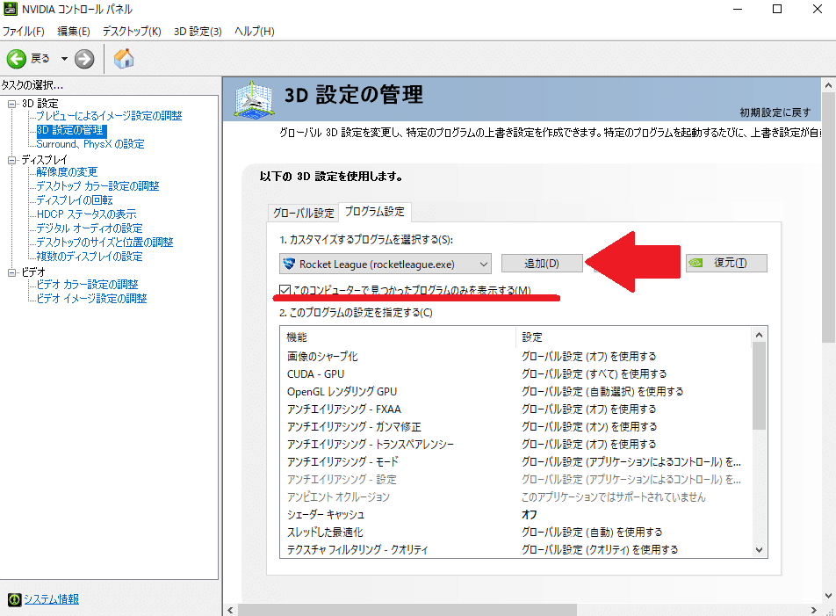Open the Back history dropdown arrow
Viewport: 836px width, 616px height.
pyautogui.click(x=64, y=59)
